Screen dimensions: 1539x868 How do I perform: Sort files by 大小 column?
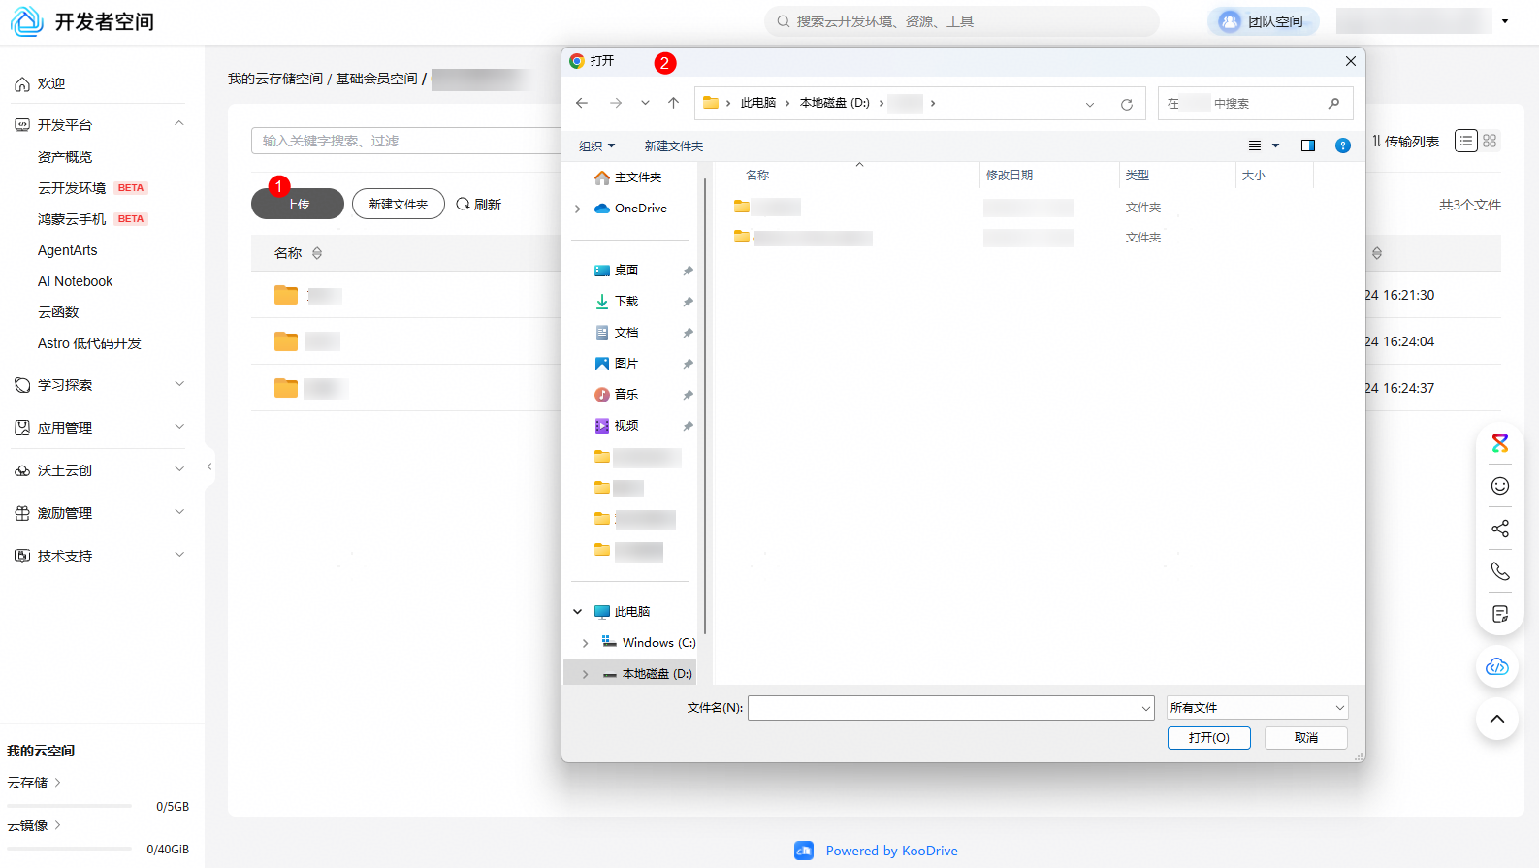click(1254, 176)
